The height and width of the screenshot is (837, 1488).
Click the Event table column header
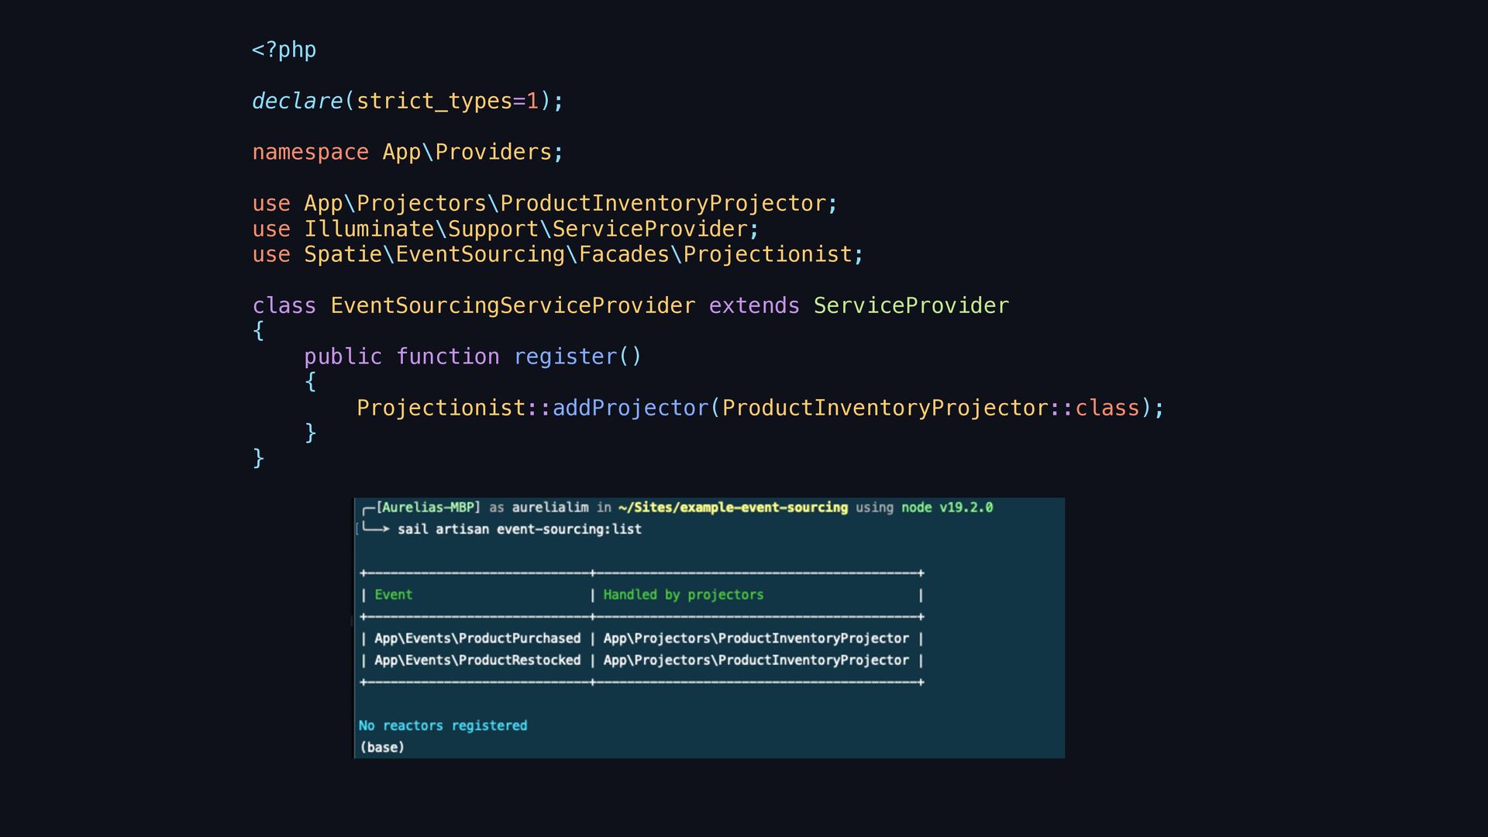point(393,595)
